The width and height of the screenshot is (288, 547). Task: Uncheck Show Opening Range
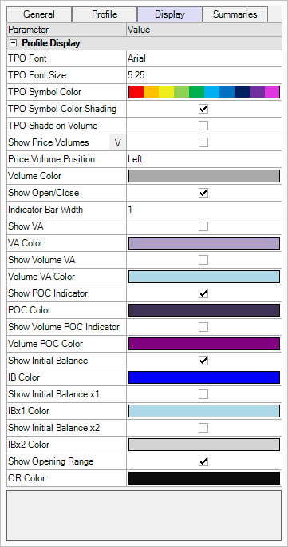coord(203,461)
